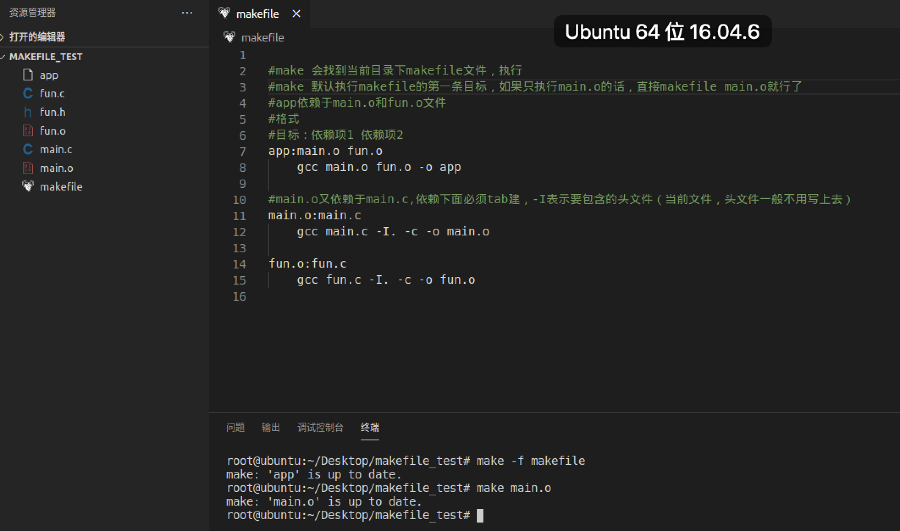
Task: Click the blank file icon beside app
Action: (28, 75)
